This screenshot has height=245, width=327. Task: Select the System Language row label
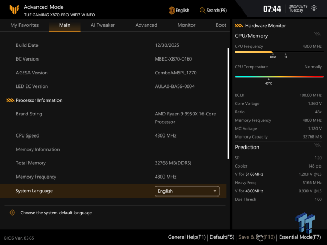click(x=34, y=191)
